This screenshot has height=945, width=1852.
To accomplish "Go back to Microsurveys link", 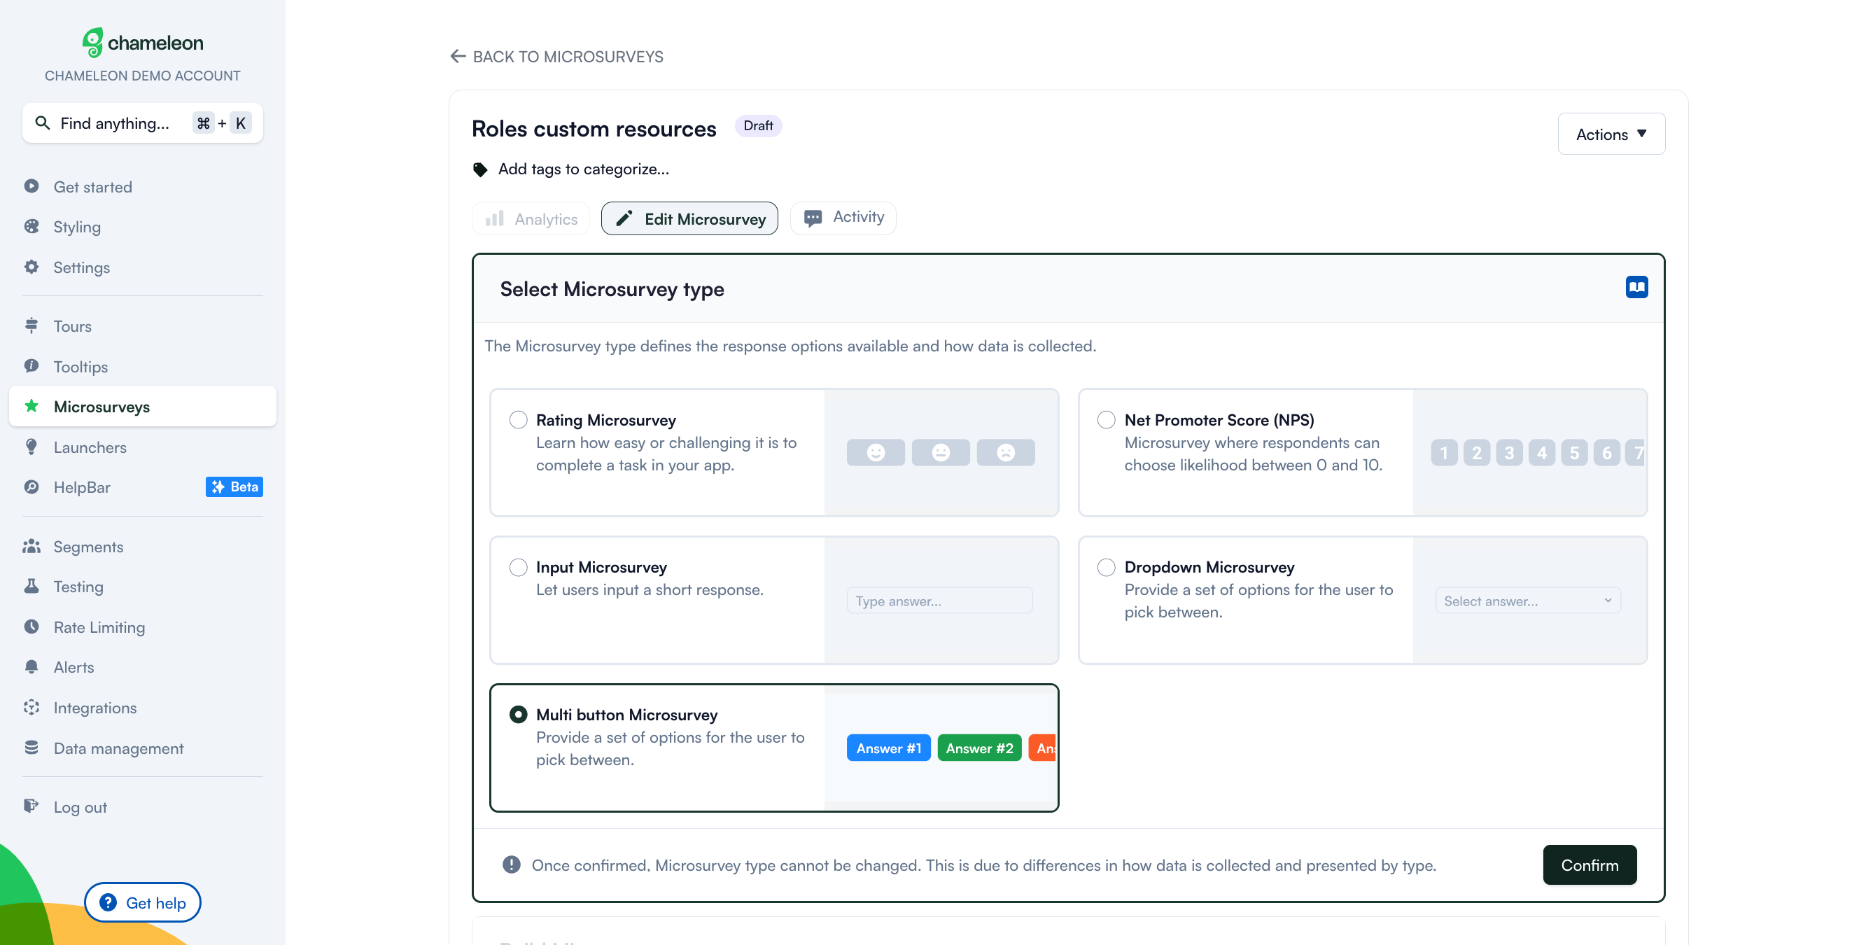I will pos(556,57).
